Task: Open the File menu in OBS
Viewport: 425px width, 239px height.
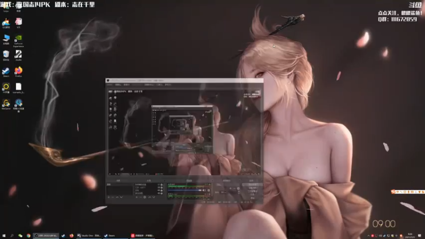Action: [110, 85]
